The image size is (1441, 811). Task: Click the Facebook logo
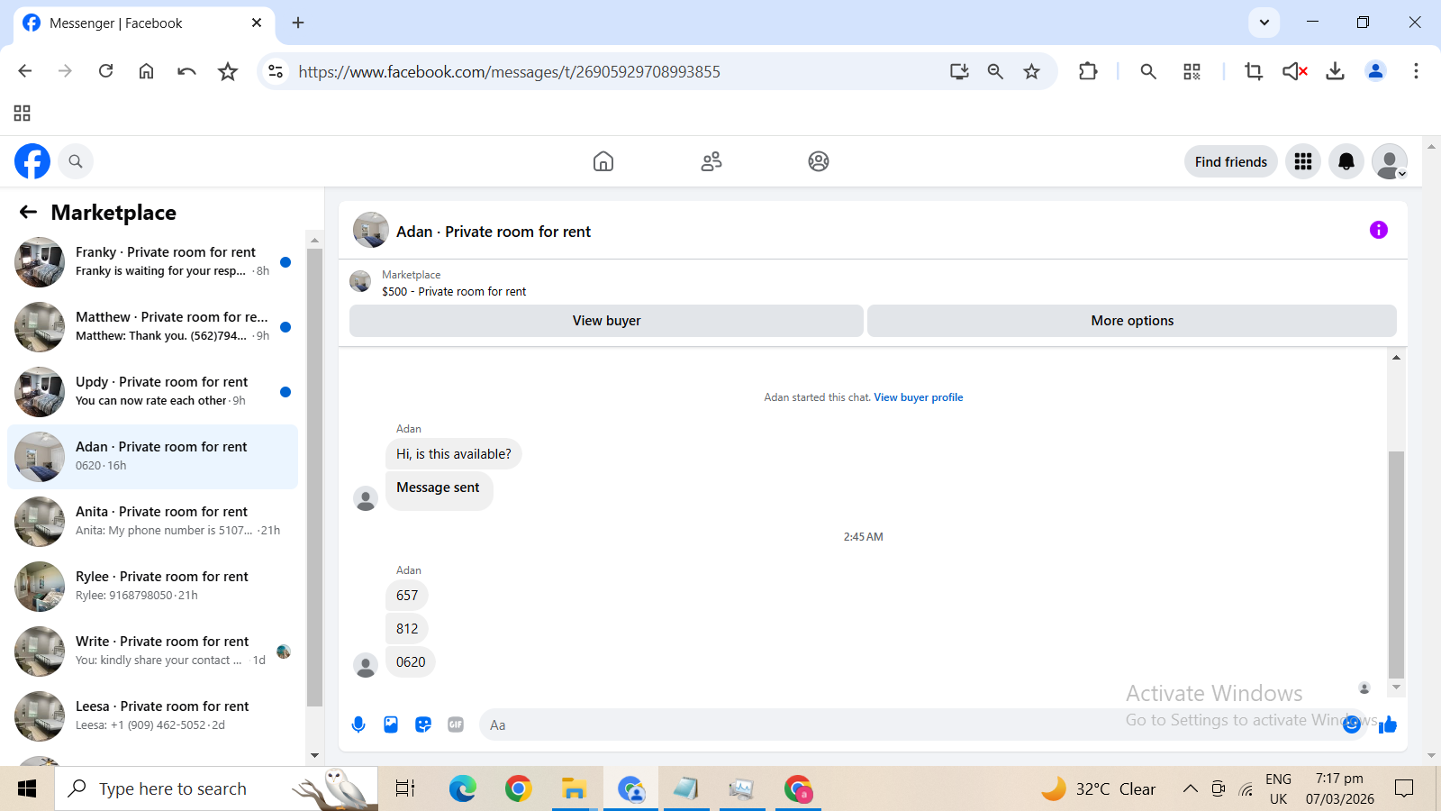pyautogui.click(x=32, y=161)
